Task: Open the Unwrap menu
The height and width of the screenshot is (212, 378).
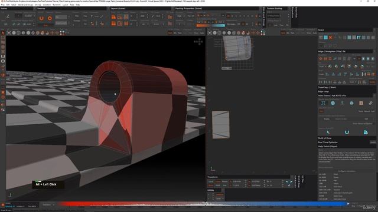Action: click(x=38, y=5)
